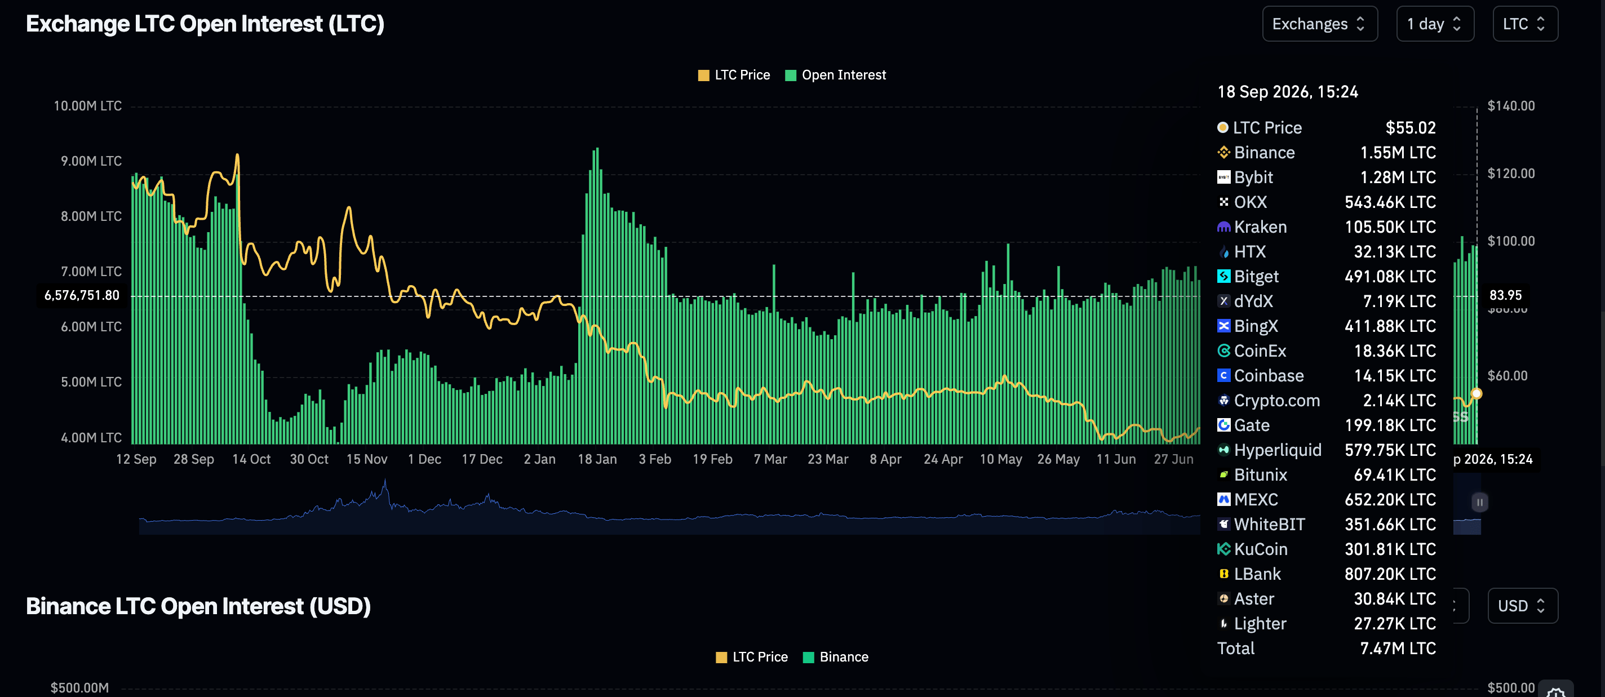Image resolution: width=1605 pixels, height=697 pixels.
Task: Click the Crypto.com icon in tooltip
Action: [x=1223, y=401]
